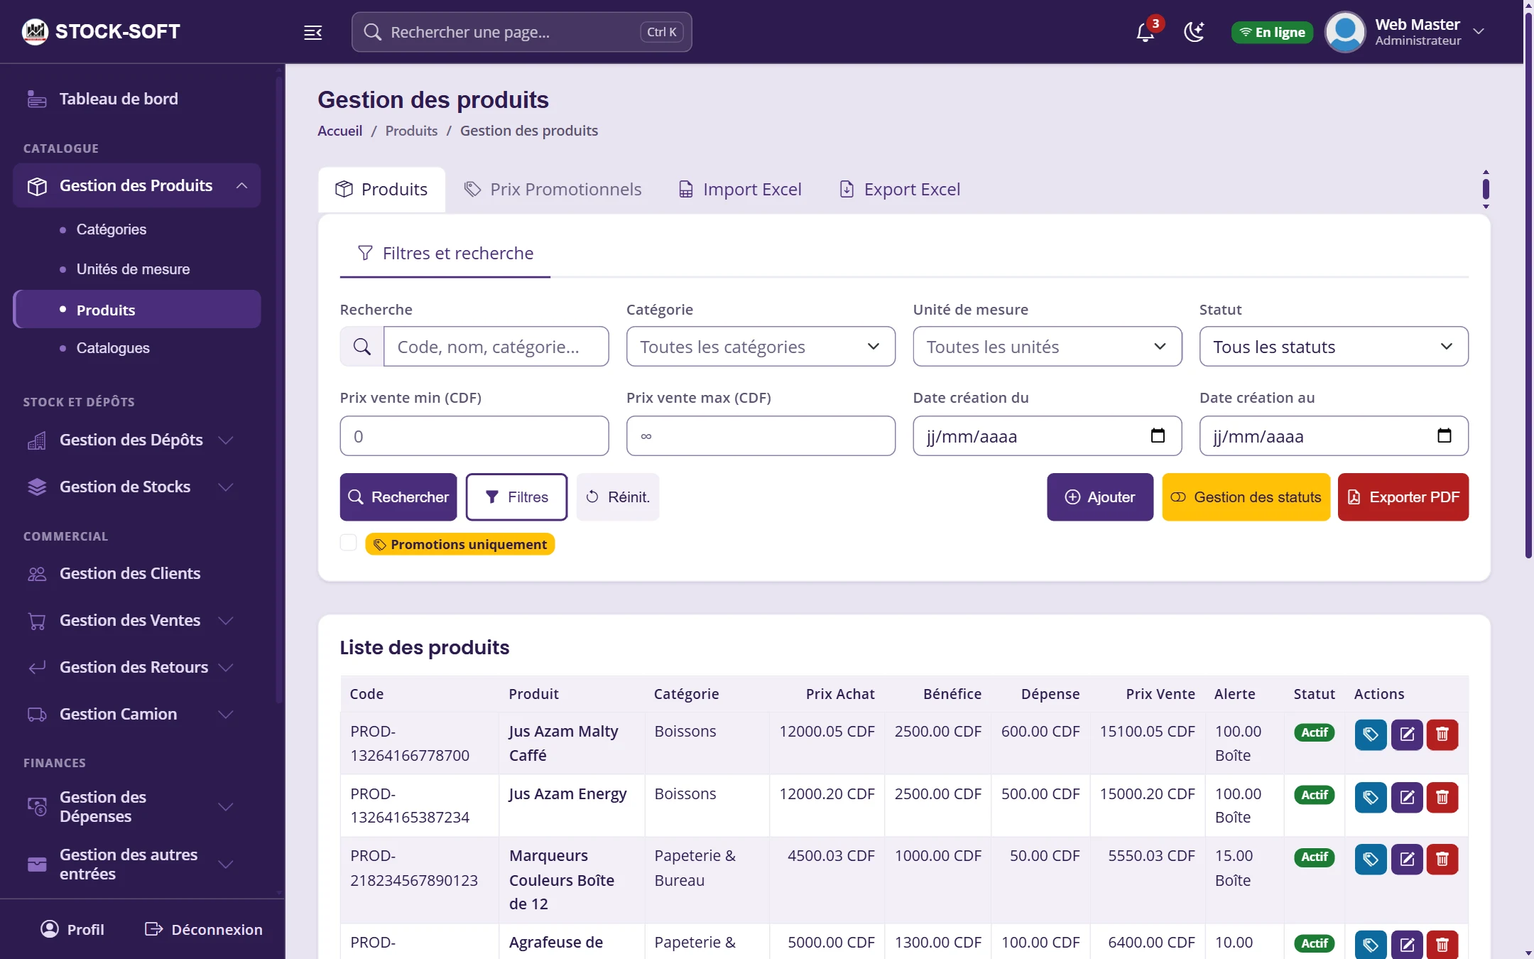Open the Unité de mesure dropdown

coord(1047,347)
